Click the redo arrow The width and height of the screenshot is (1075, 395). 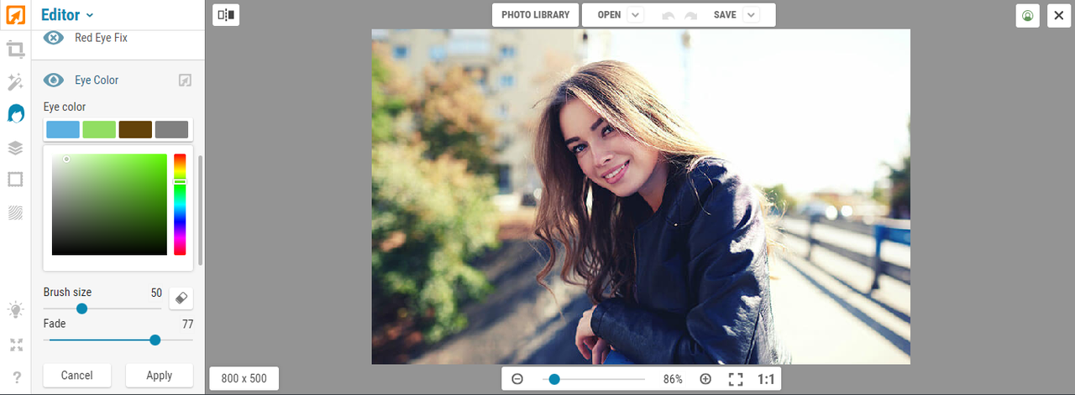[690, 15]
